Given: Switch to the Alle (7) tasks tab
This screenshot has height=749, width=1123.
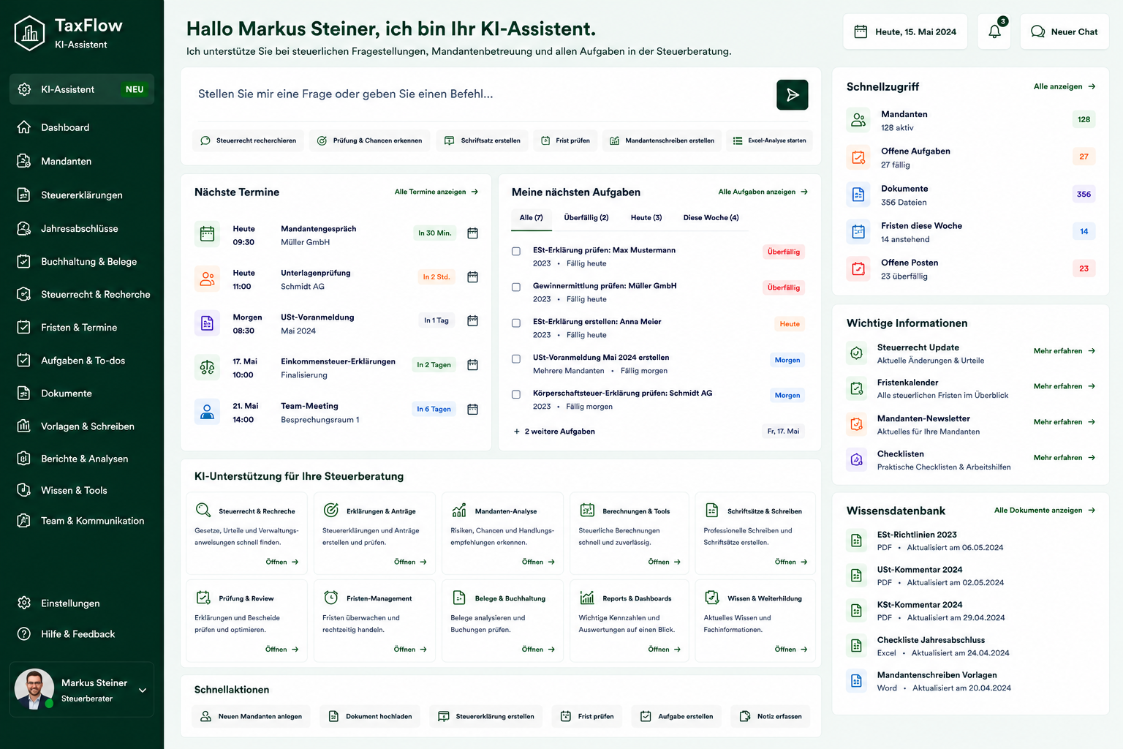Looking at the screenshot, I should point(531,218).
